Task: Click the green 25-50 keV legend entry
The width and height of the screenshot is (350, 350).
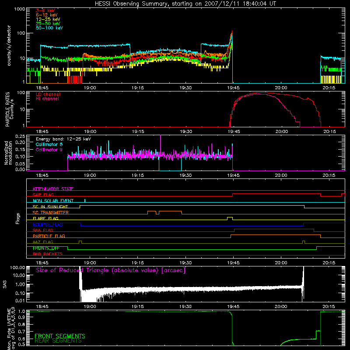Action: 48,24
